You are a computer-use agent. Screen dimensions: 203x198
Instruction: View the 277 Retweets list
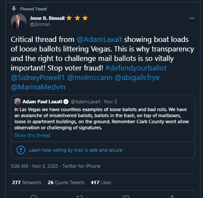pyautogui.click(x=27, y=182)
